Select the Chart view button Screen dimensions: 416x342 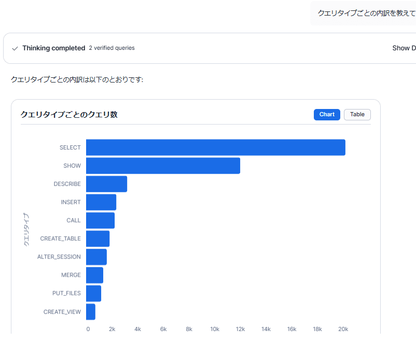coord(327,115)
